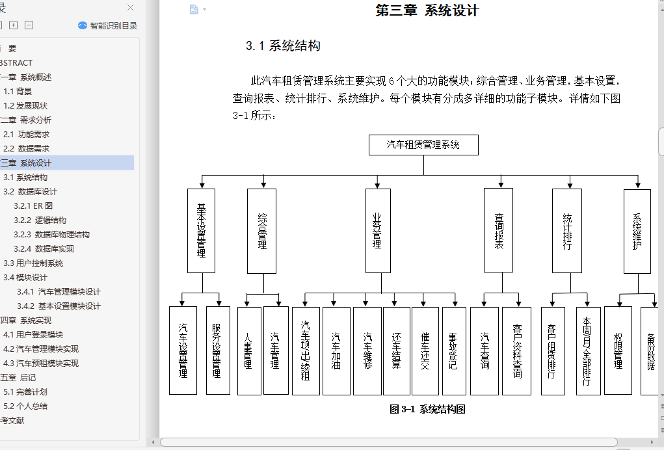Select the 客户资料查询 diagram box

[x=516, y=351]
